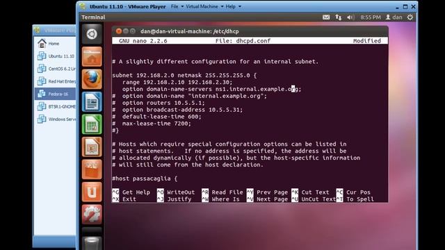Click the Read File shortcut label

click(x=227, y=192)
